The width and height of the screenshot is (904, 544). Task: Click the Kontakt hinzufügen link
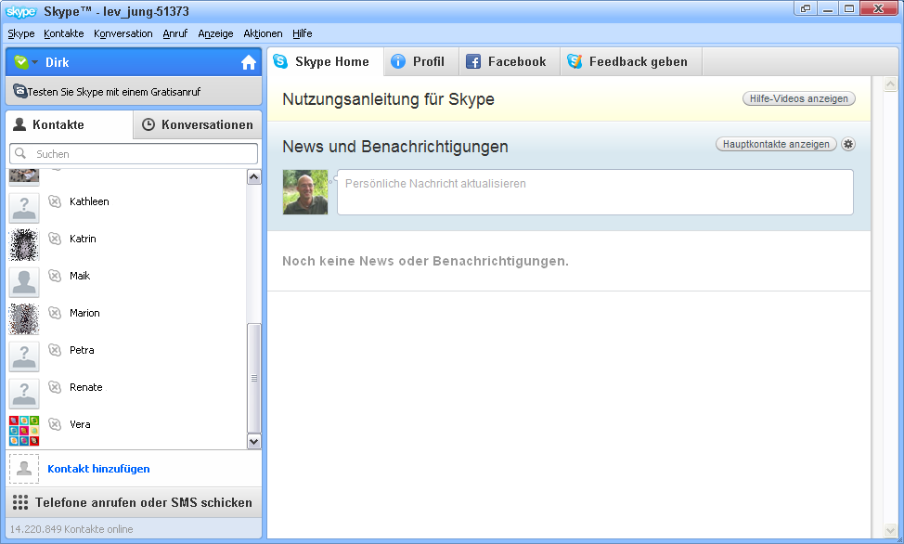[98, 469]
